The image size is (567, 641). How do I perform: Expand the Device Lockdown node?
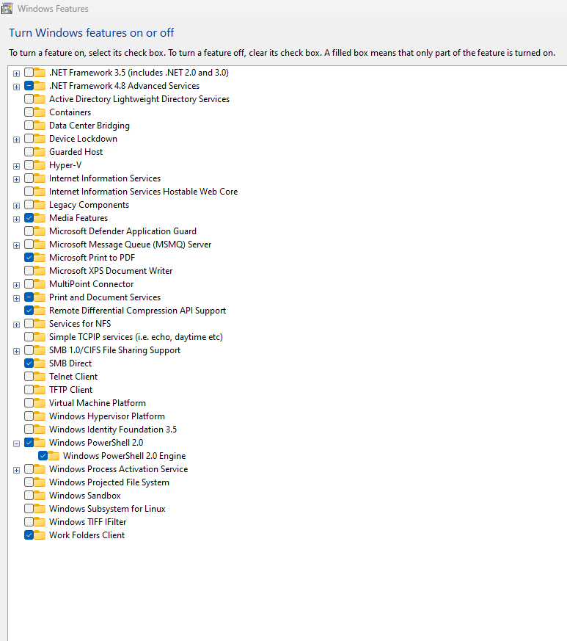(x=16, y=140)
